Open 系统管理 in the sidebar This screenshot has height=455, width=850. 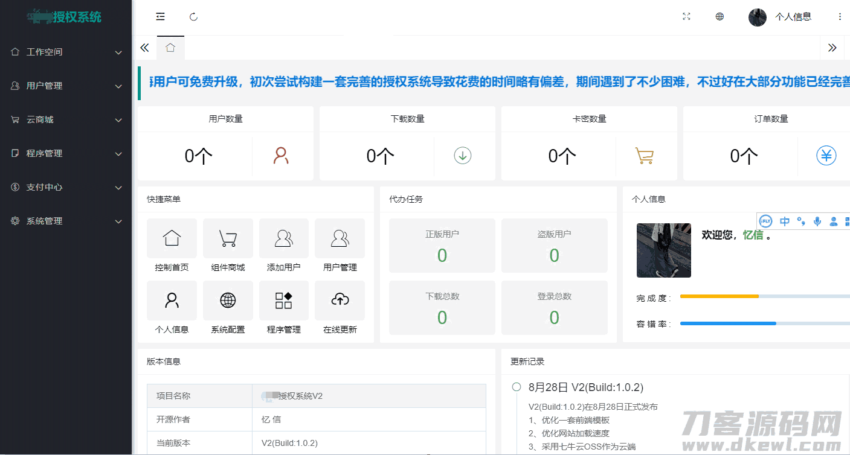(x=66, y=221)
